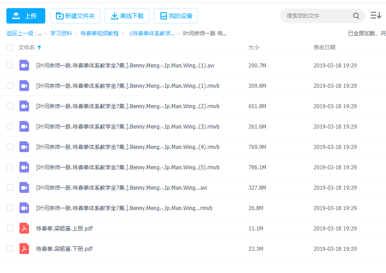Open the file name ending in Wing...rmvb
The image size is (386, 273).
point(124,208)
